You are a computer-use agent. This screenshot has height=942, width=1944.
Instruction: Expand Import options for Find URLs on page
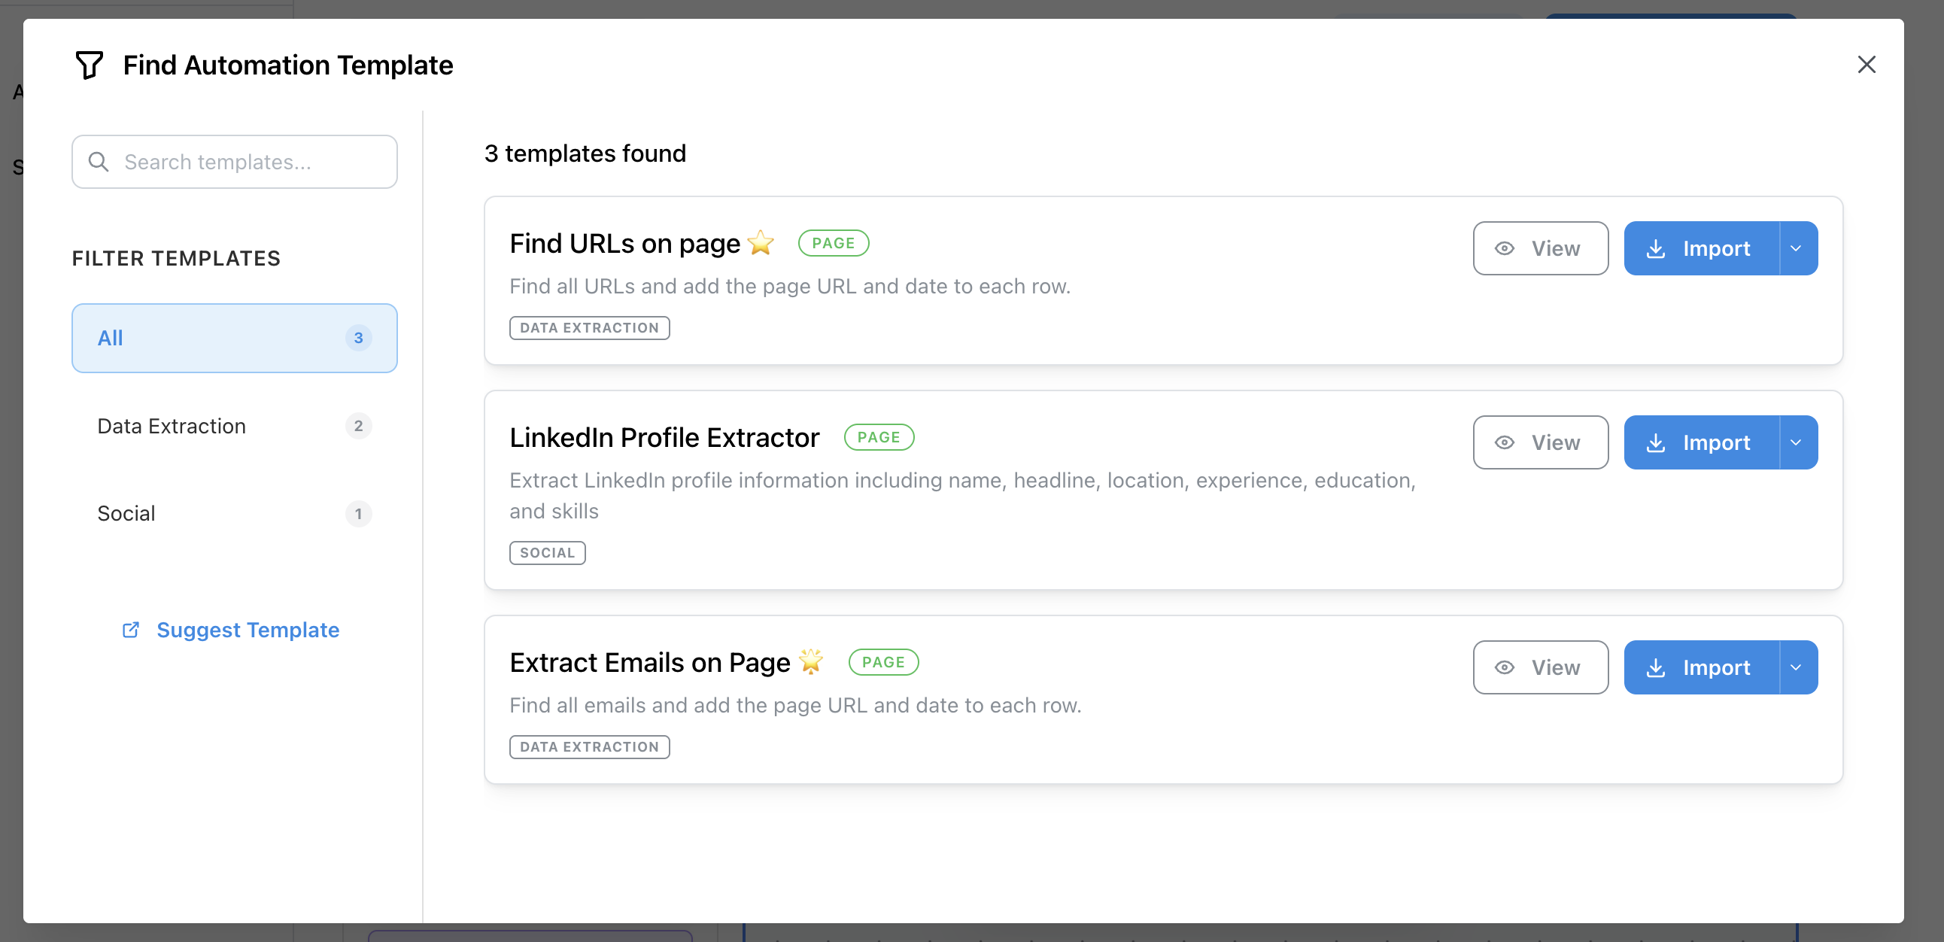(x=1797, y=248)
